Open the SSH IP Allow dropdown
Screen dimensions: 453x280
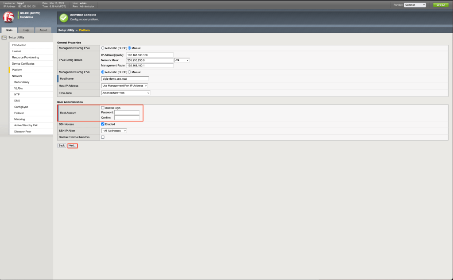(x=114, y=131)
